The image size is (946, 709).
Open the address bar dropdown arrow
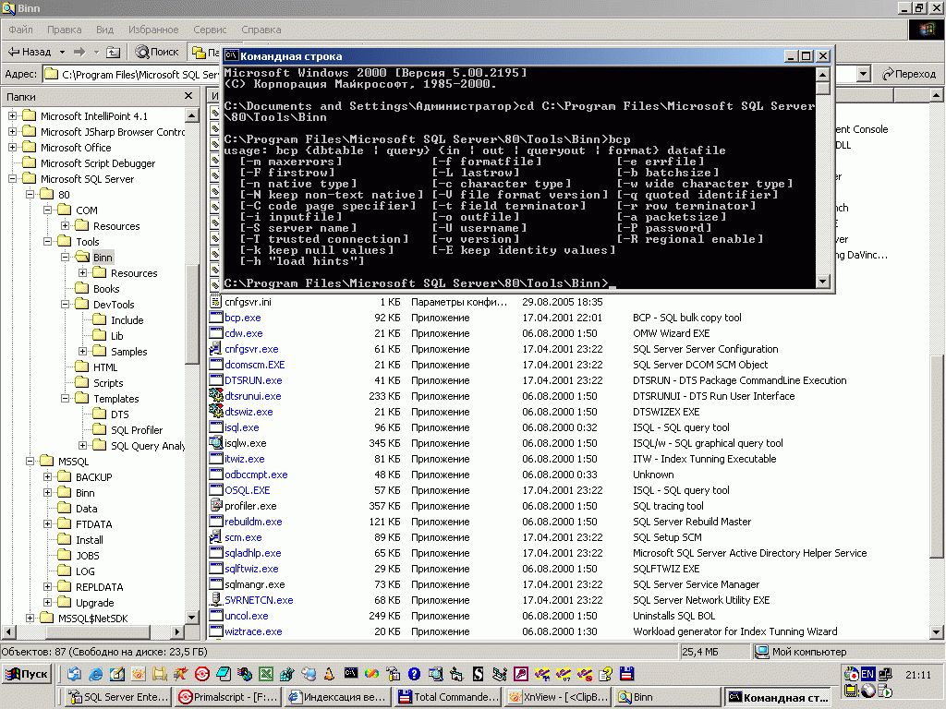click(864, 74)
